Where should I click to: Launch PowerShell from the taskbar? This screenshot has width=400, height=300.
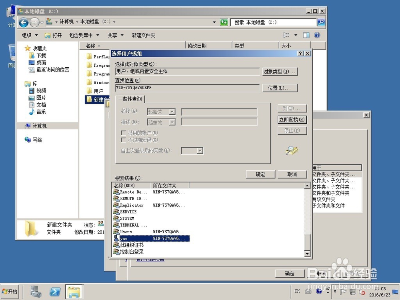[x=55, y=291]
